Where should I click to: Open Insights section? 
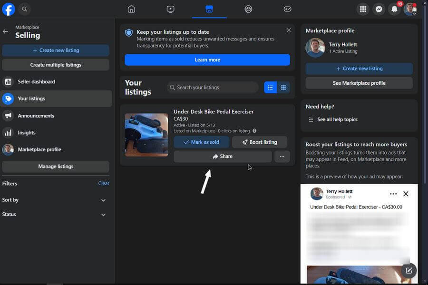(56, 133)
